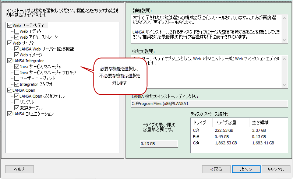Screen dimensions: 293x179
Task: Cancel installation with キャンセル button
Action: (x=276, y=169)
